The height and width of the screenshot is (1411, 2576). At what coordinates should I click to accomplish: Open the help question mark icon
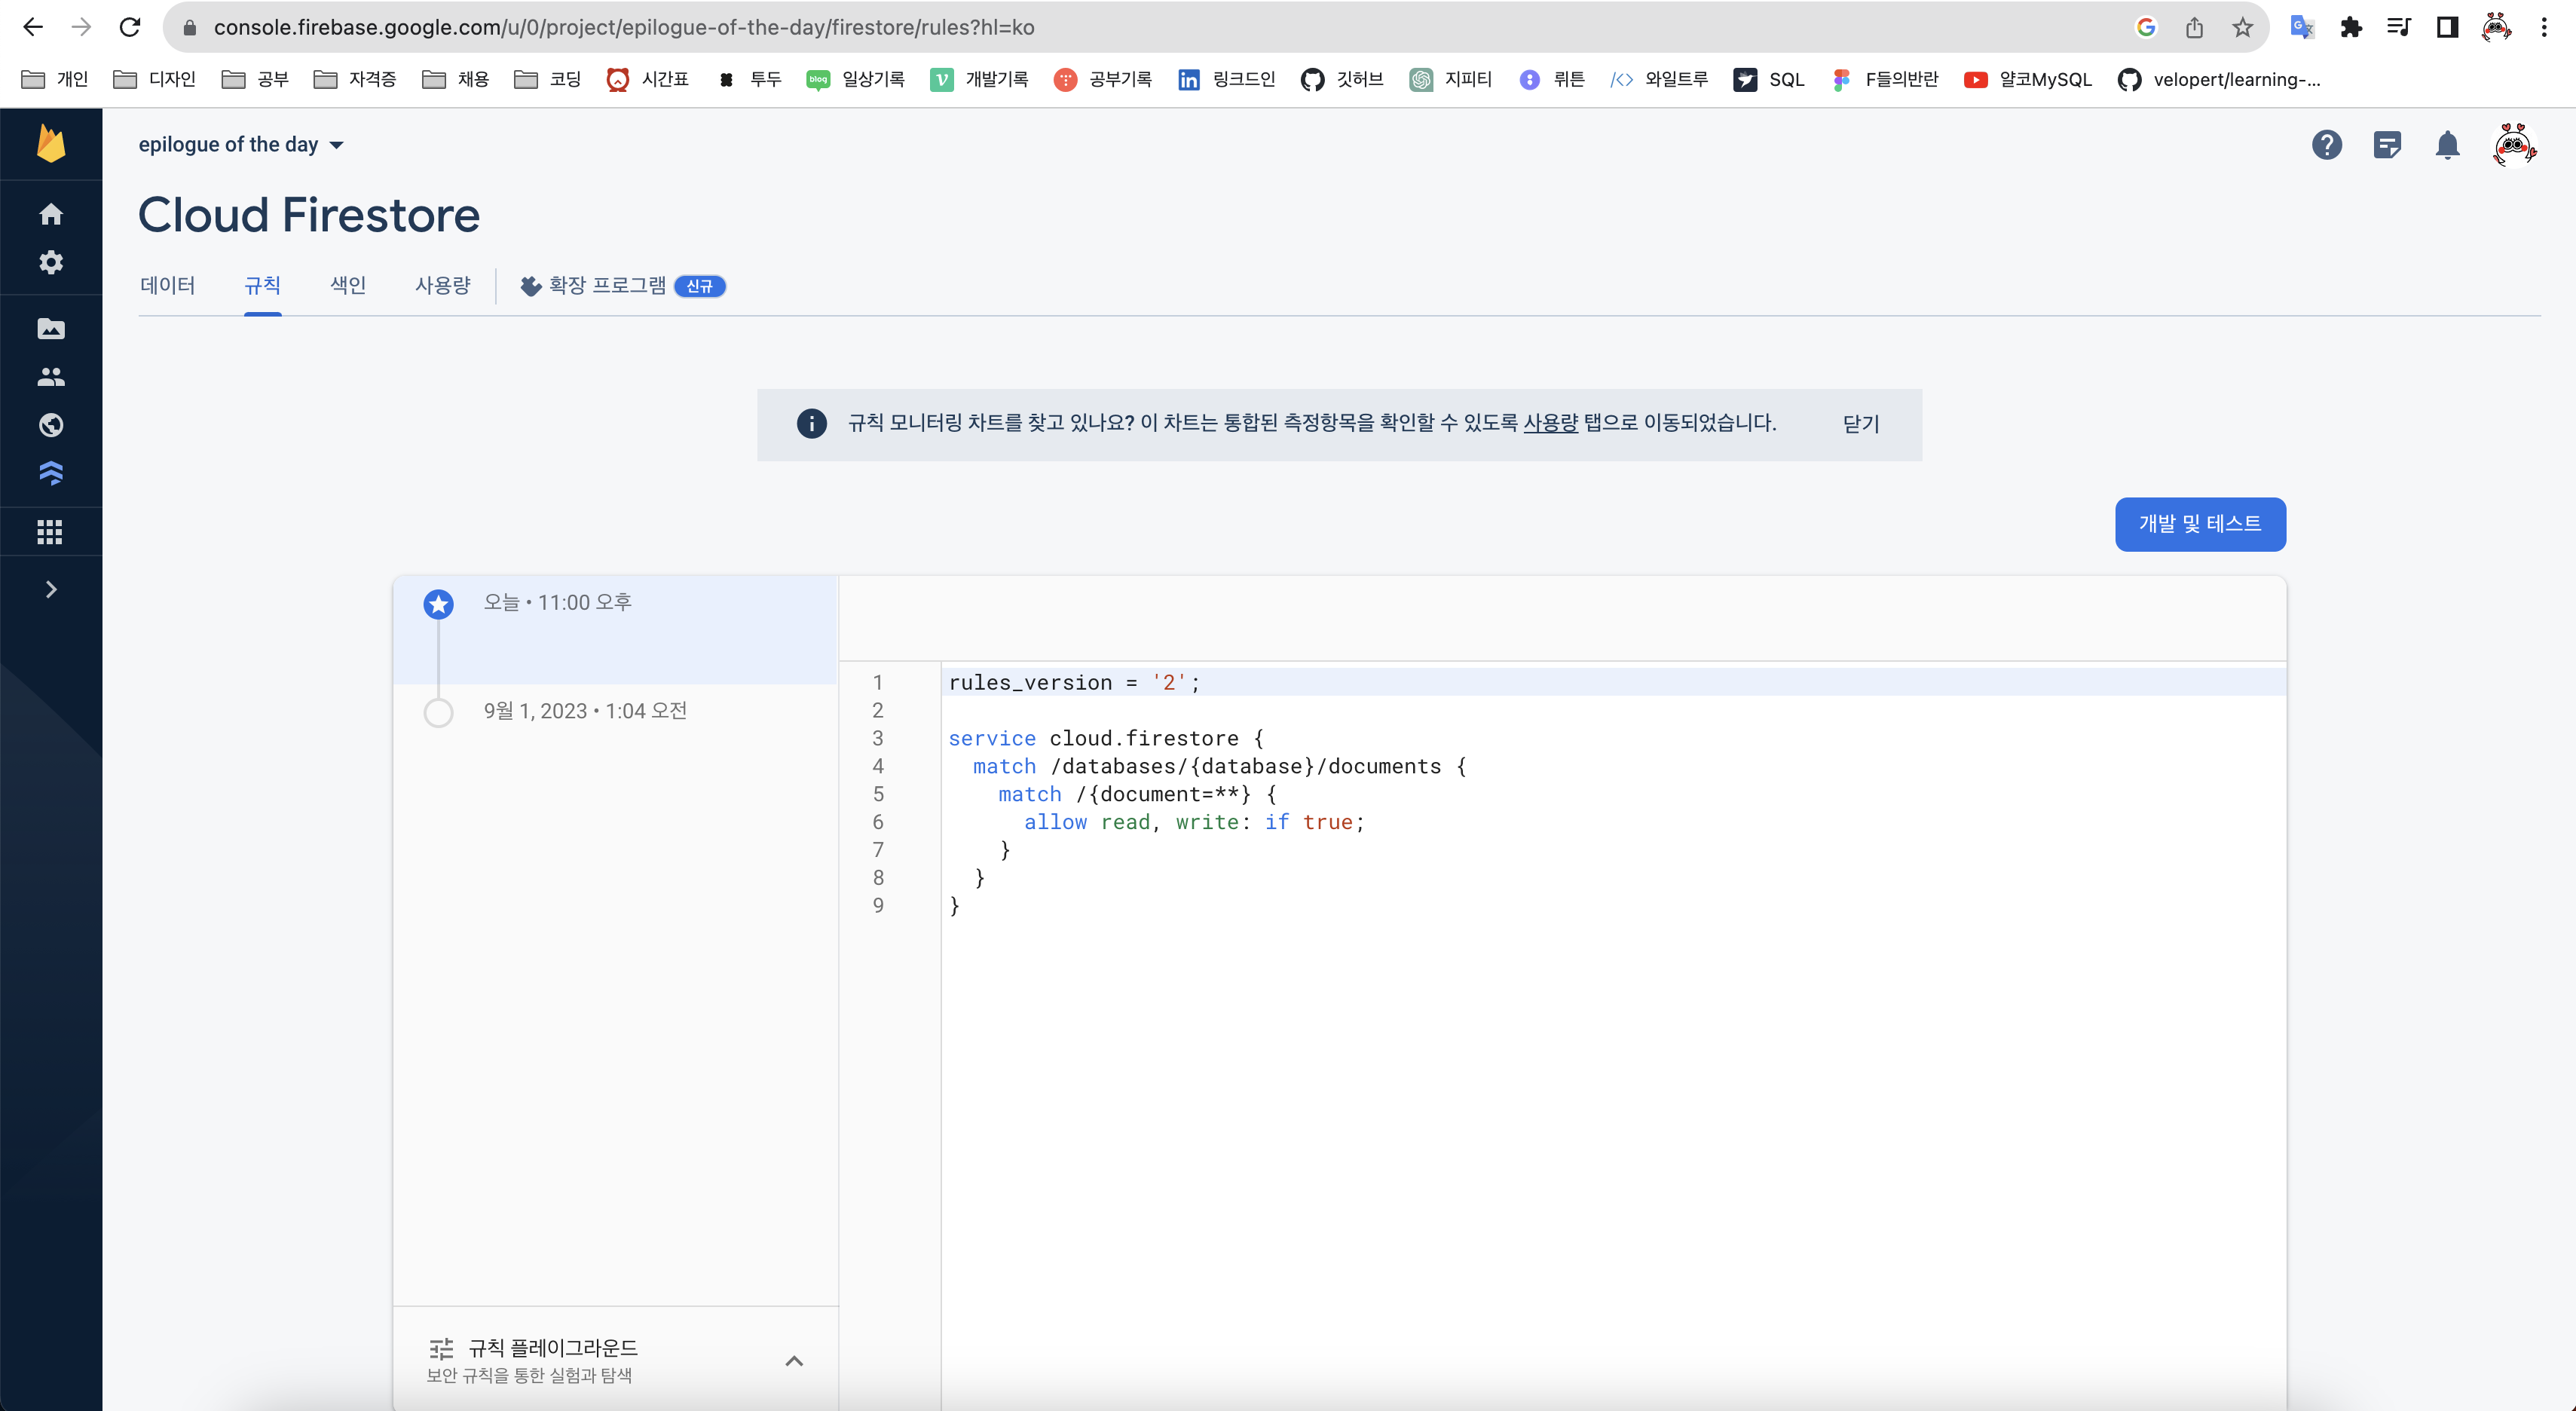(2327, 145)
